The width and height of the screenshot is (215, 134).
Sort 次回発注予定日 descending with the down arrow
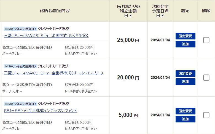[163, 16]
